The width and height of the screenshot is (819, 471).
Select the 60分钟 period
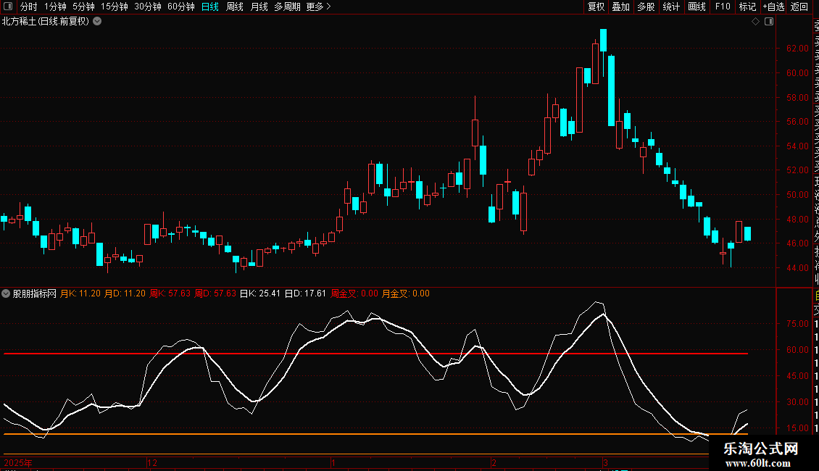point(180,7)
